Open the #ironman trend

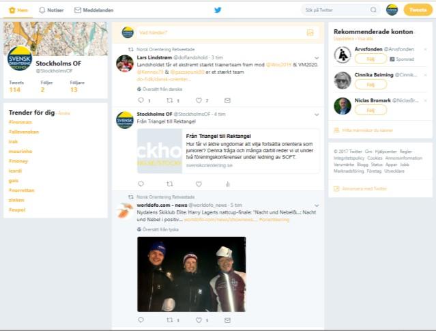pos(20,122)
